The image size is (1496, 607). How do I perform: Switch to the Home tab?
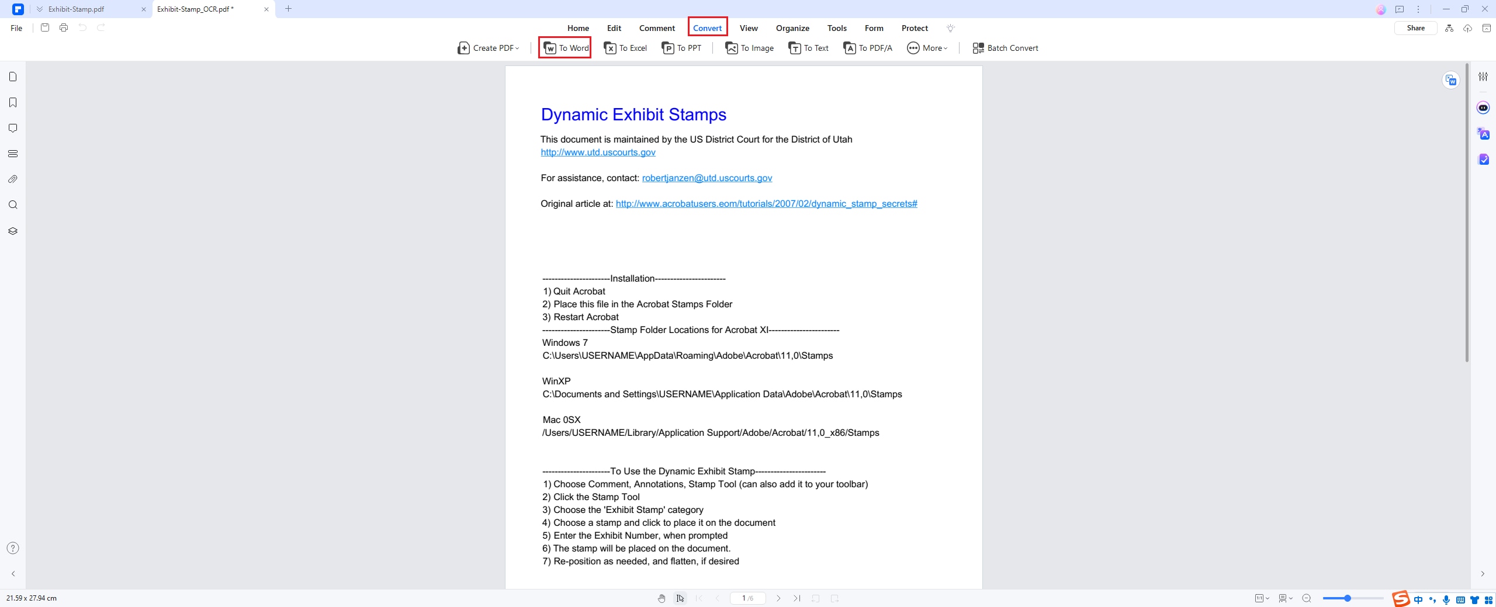(x=578, y=28)
